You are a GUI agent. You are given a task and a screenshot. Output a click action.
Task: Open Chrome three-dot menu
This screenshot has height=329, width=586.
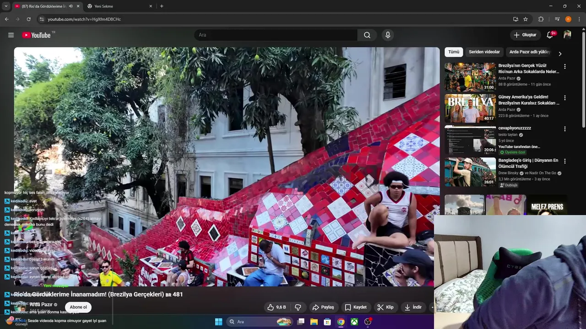tap(579, 19)
